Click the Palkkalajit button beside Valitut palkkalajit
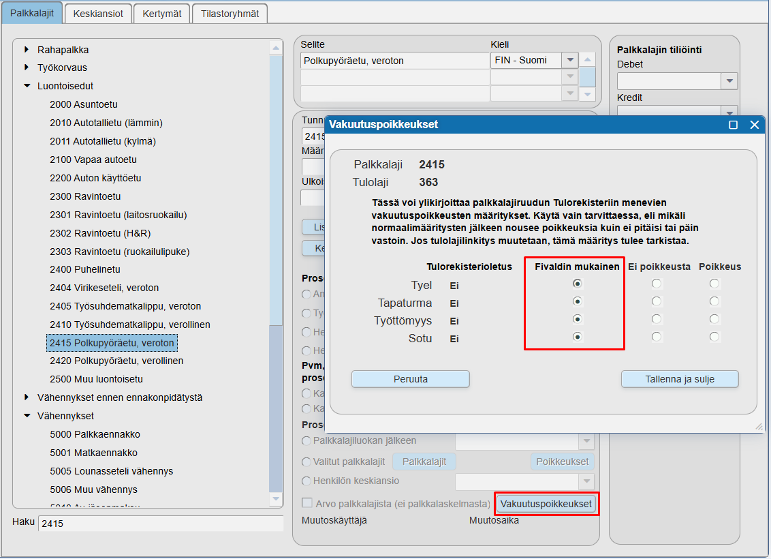771x559 pixels. click(x=424, y=462)
